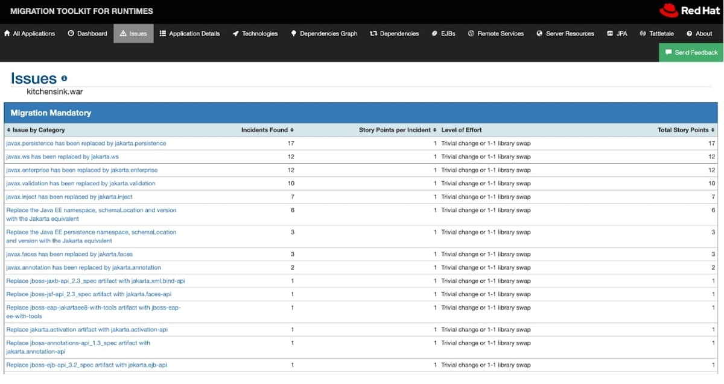Toggle sorting on the Total Story Points column
Screen dimensions: 724x384
713,129
